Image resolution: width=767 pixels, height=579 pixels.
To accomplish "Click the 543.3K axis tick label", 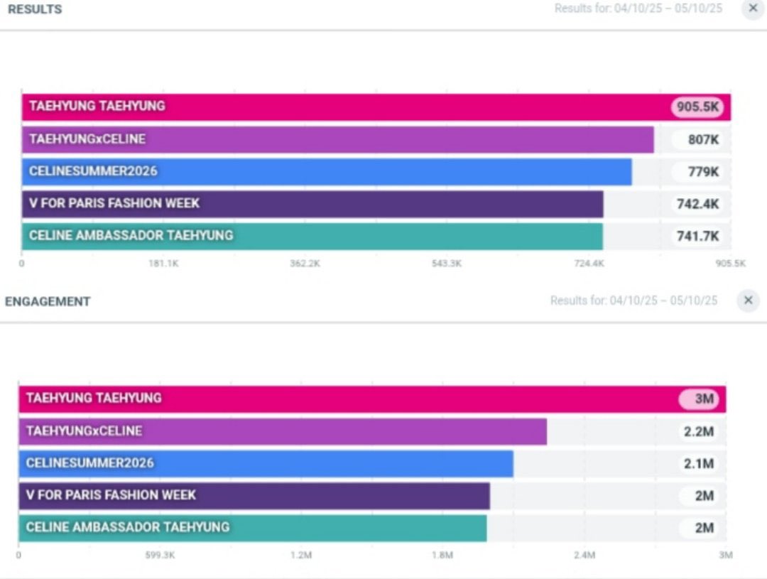I will coord(447,264).
